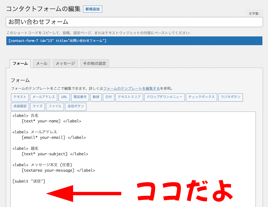The height and width of the screenshot is (207, 268).
Task: Follow the フォームのテンプレートを編集する link
Action: click(x=132, y=88)
